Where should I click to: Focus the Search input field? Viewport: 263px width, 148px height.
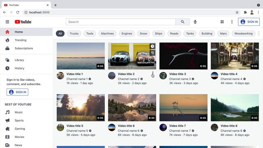coord(121,22)
